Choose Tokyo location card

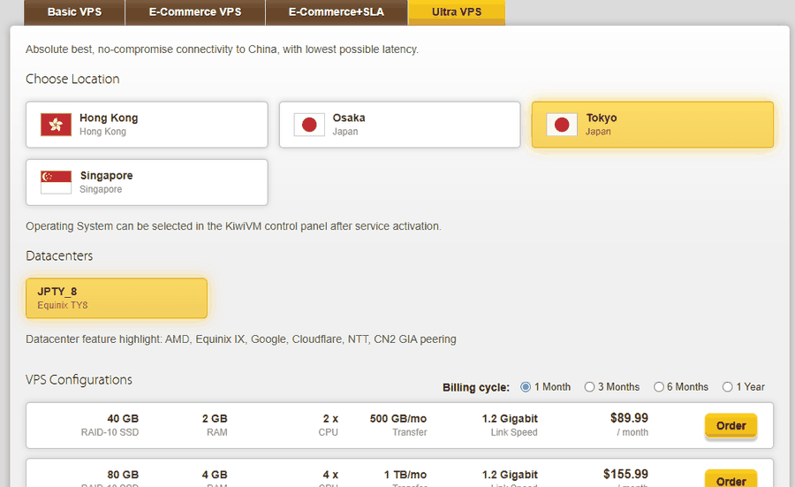coord(653,125)
